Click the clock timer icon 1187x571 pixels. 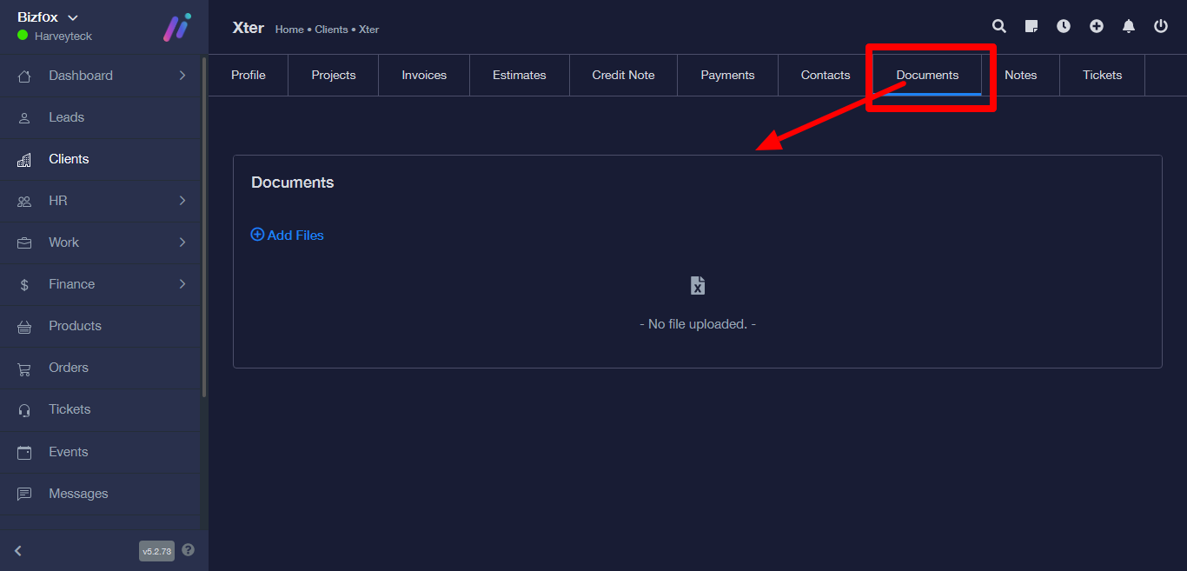(x=1064, y=26)
